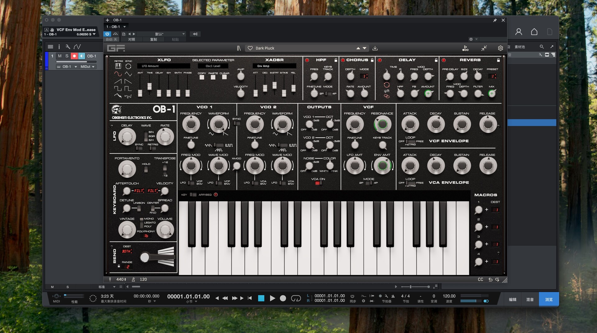The image size is (597, 333).
Task: Click the delay link chain icon
Action: point(386,96)
